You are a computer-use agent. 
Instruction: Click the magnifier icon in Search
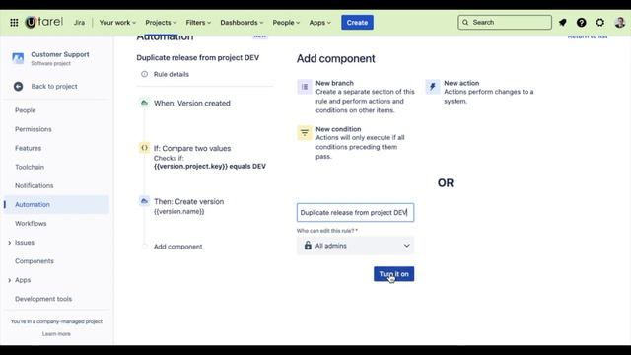click(465, 22)
